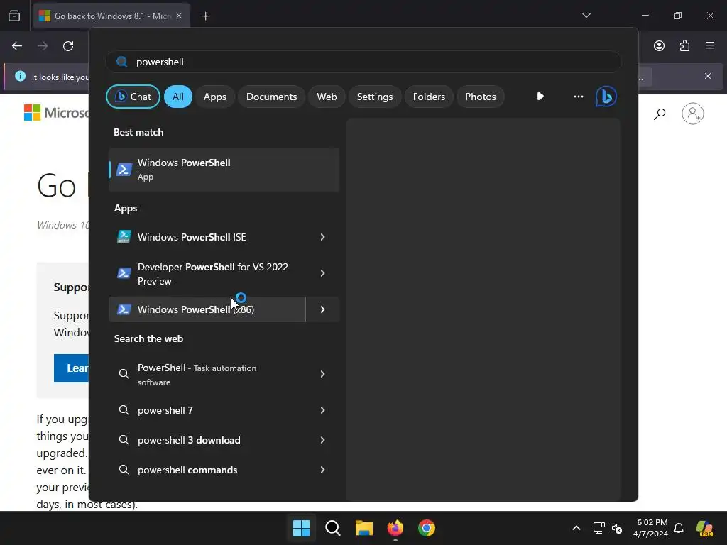Search web for PowerShell task automation software

207,374
